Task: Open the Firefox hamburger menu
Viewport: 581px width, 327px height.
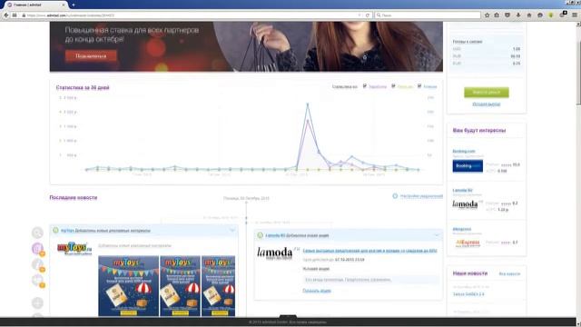Action: point(575,15)
